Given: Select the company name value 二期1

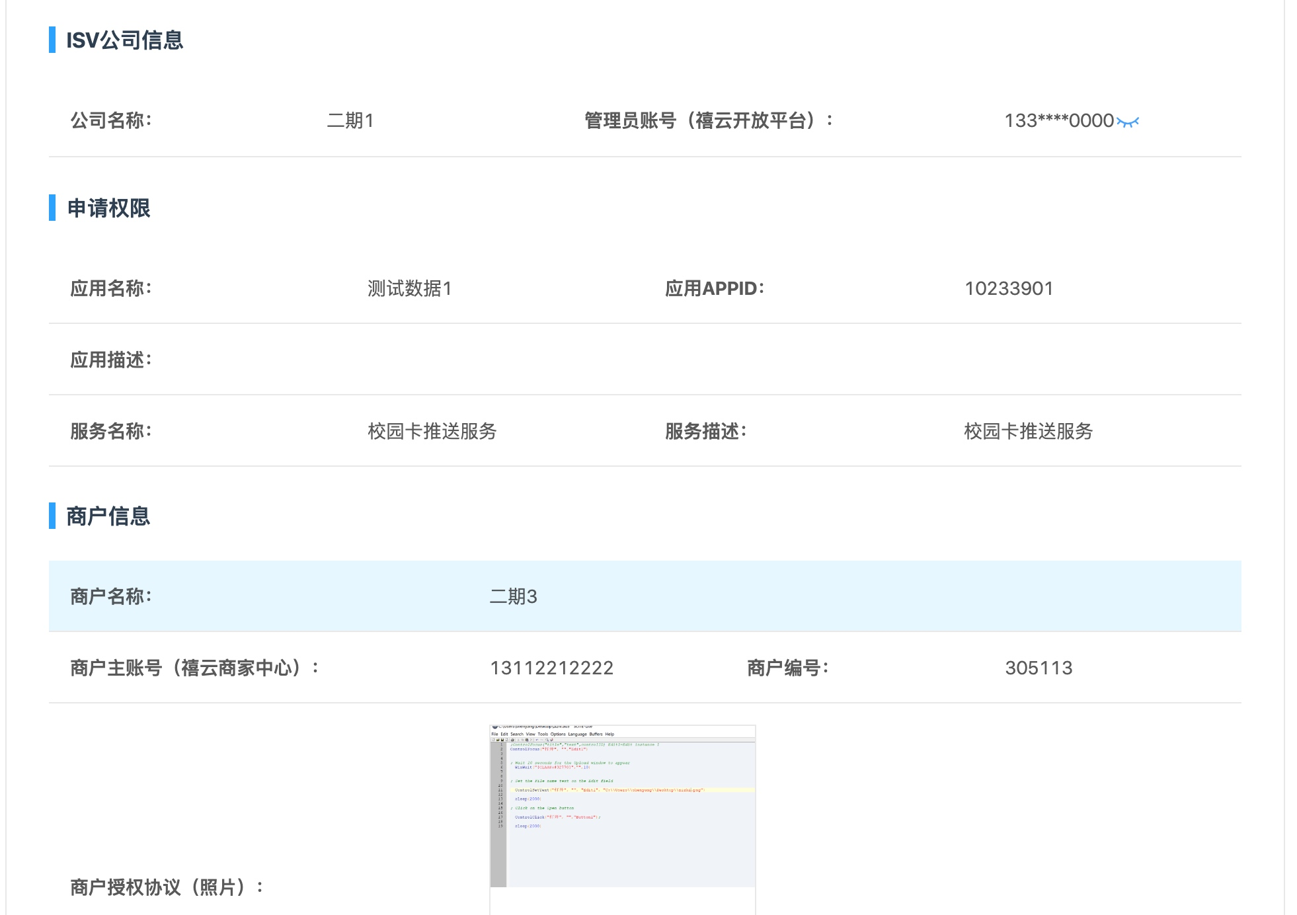Looking at the screenshot, I should click(350, 121).
